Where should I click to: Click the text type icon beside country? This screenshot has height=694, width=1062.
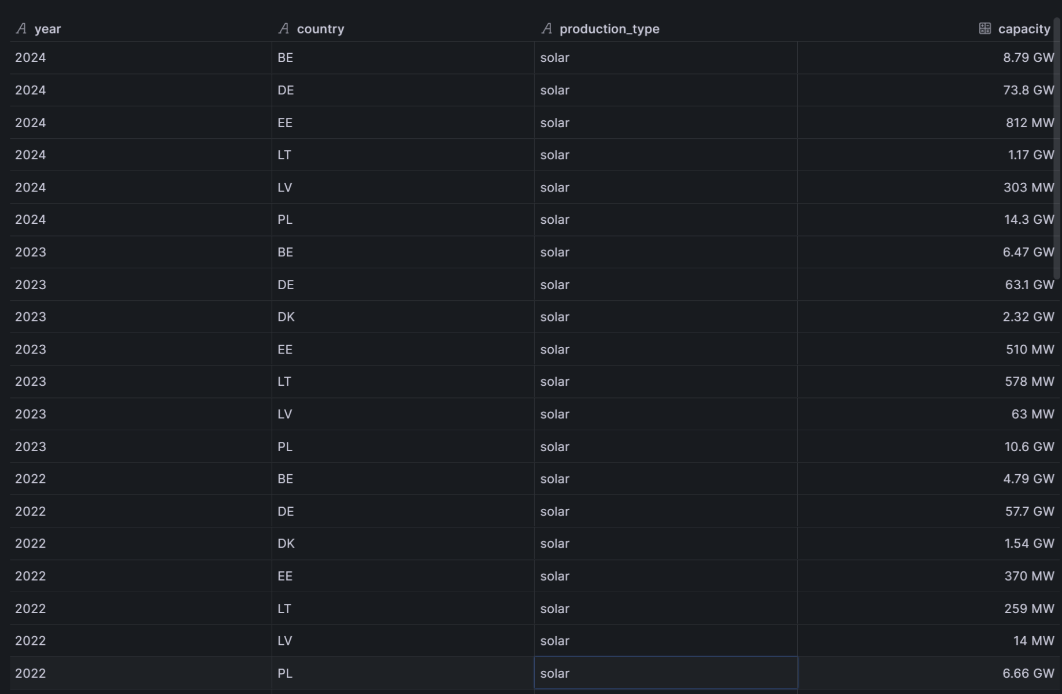(283, 29)
